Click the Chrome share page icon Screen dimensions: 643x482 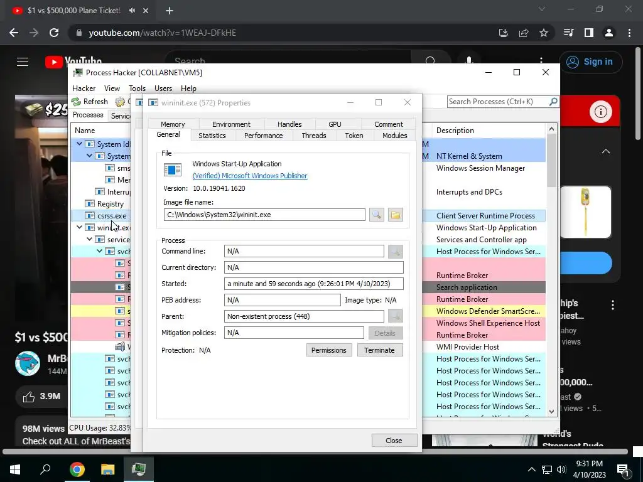click(x=524, y=33)
